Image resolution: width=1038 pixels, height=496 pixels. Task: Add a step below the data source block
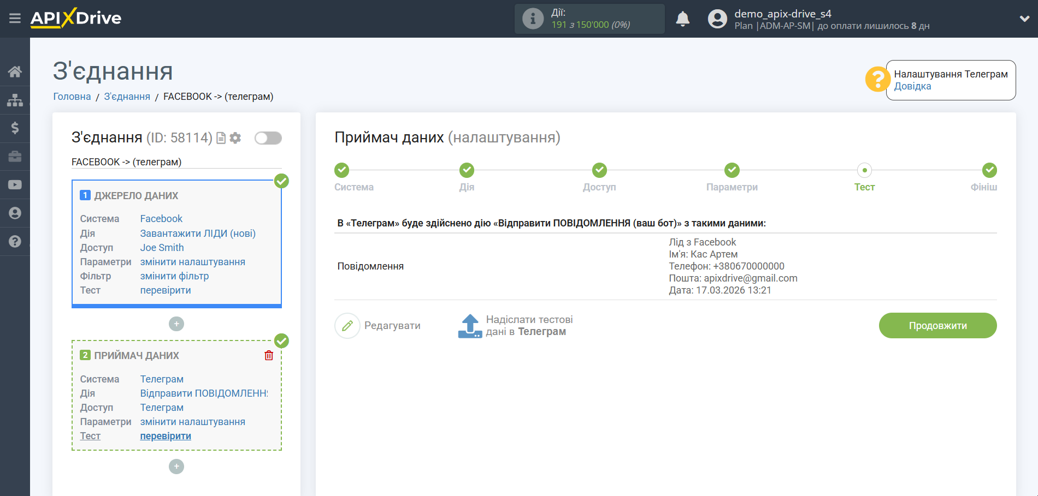tap(176, 324)
